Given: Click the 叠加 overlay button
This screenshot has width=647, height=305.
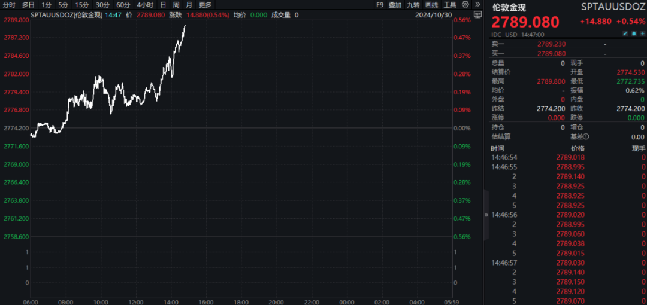Looking at the screenshot, I should point(395,4).
